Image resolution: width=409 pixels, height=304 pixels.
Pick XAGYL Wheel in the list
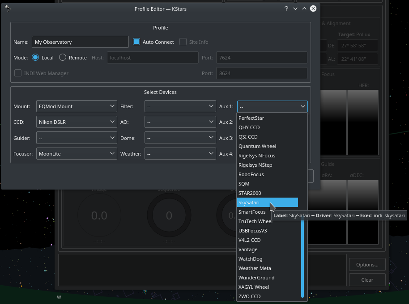pyautogui.click(x=267, y=287)
